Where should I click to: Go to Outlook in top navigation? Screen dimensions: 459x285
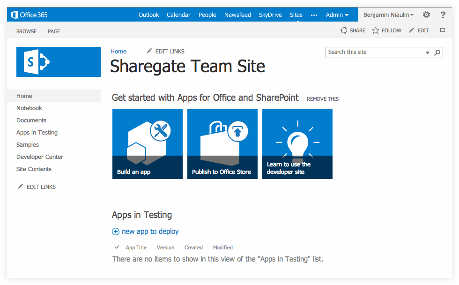[x=149, y=15]
